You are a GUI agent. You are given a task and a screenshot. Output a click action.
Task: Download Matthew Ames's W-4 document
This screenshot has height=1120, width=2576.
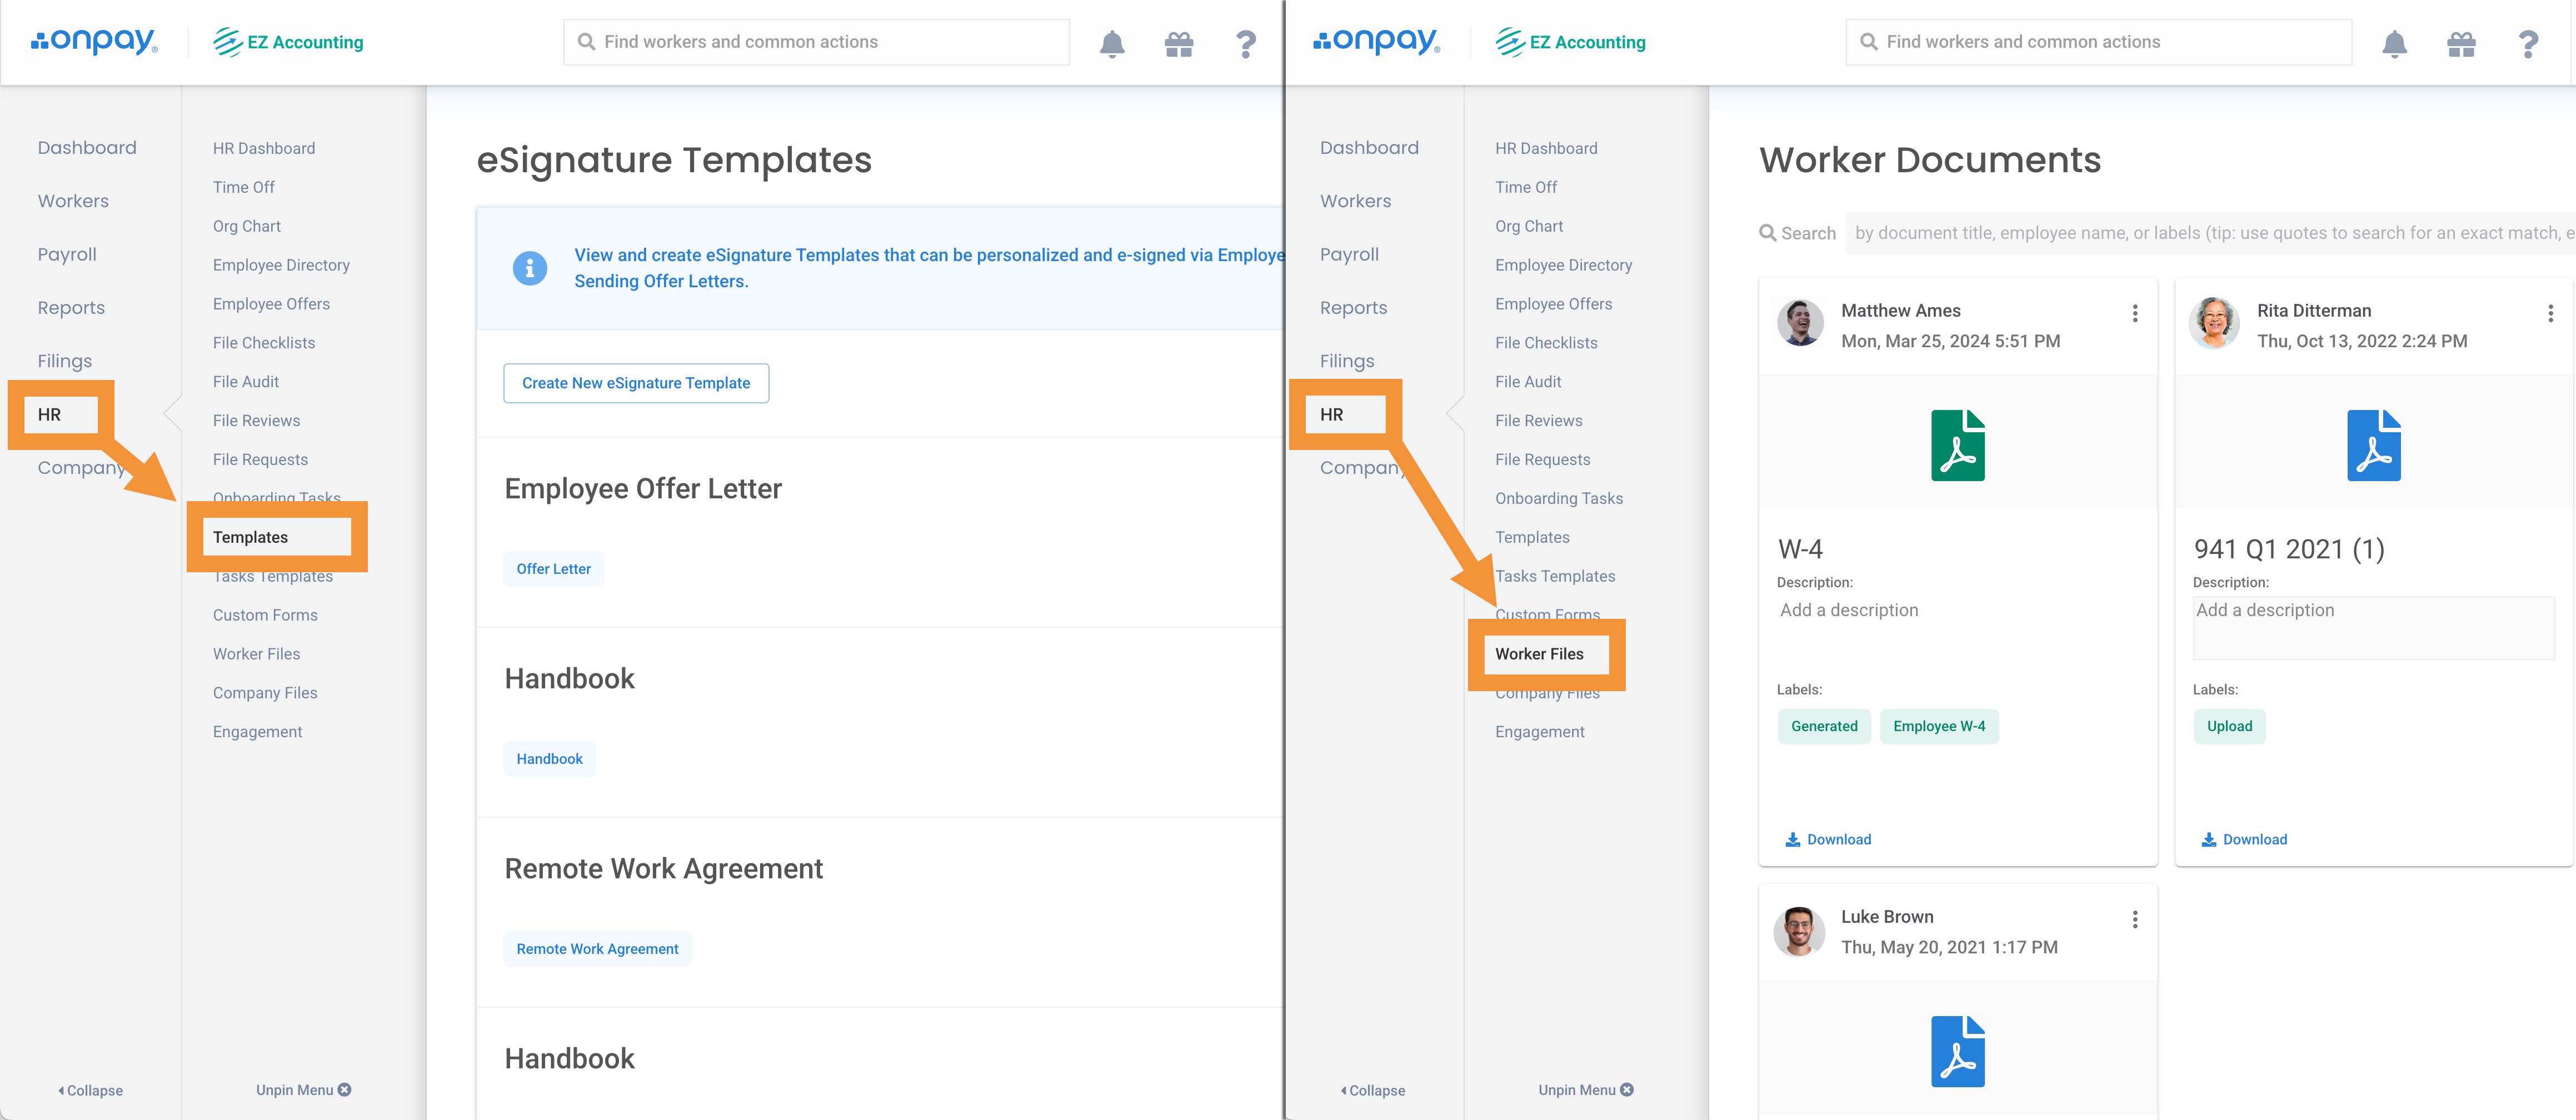click(1828, 839)
